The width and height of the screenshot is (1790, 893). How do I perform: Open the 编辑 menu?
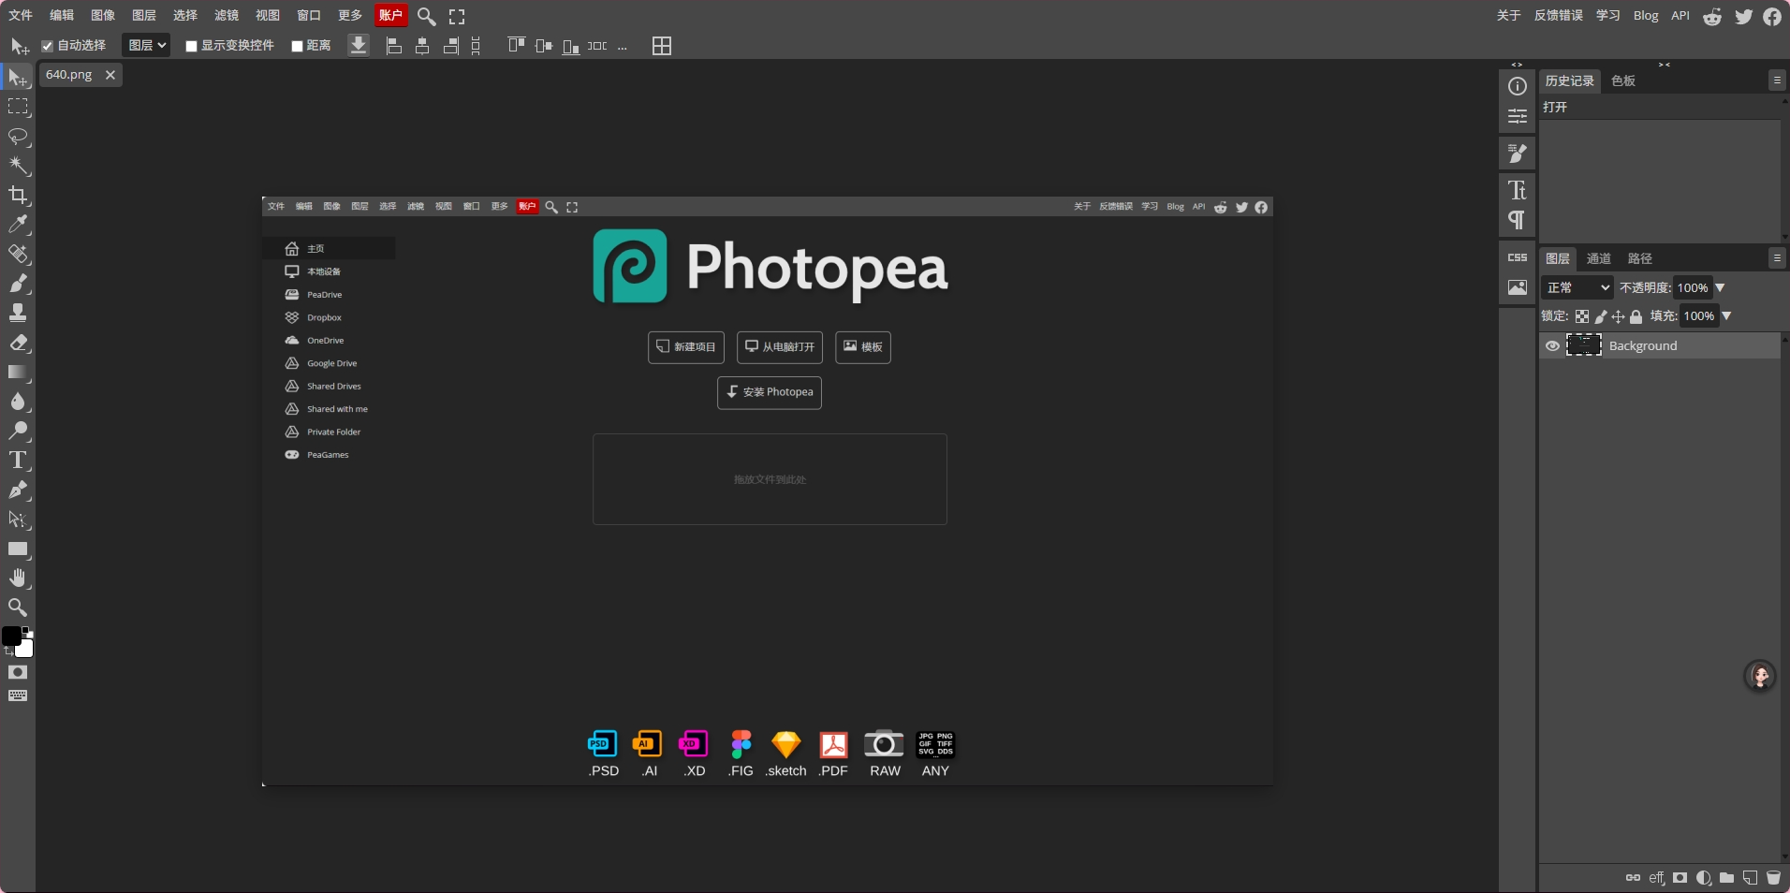[62, 15]
